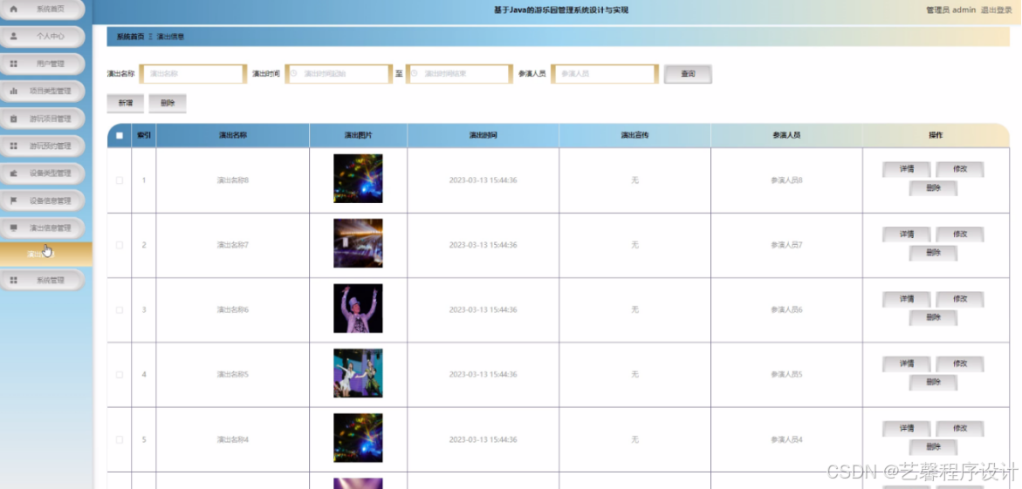The image size is (1022, 489).
Task: Click 修改 for 演出名称7 row
Action: coord(960,234)
